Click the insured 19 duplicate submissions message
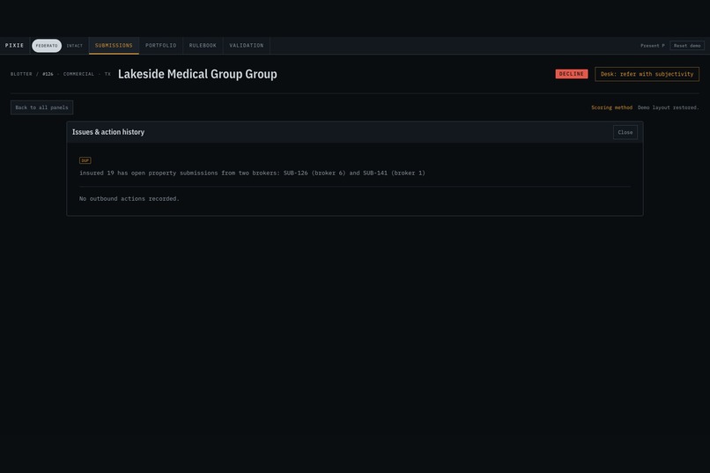The width and height of the screenshot is (710, 473). (252, 173)
